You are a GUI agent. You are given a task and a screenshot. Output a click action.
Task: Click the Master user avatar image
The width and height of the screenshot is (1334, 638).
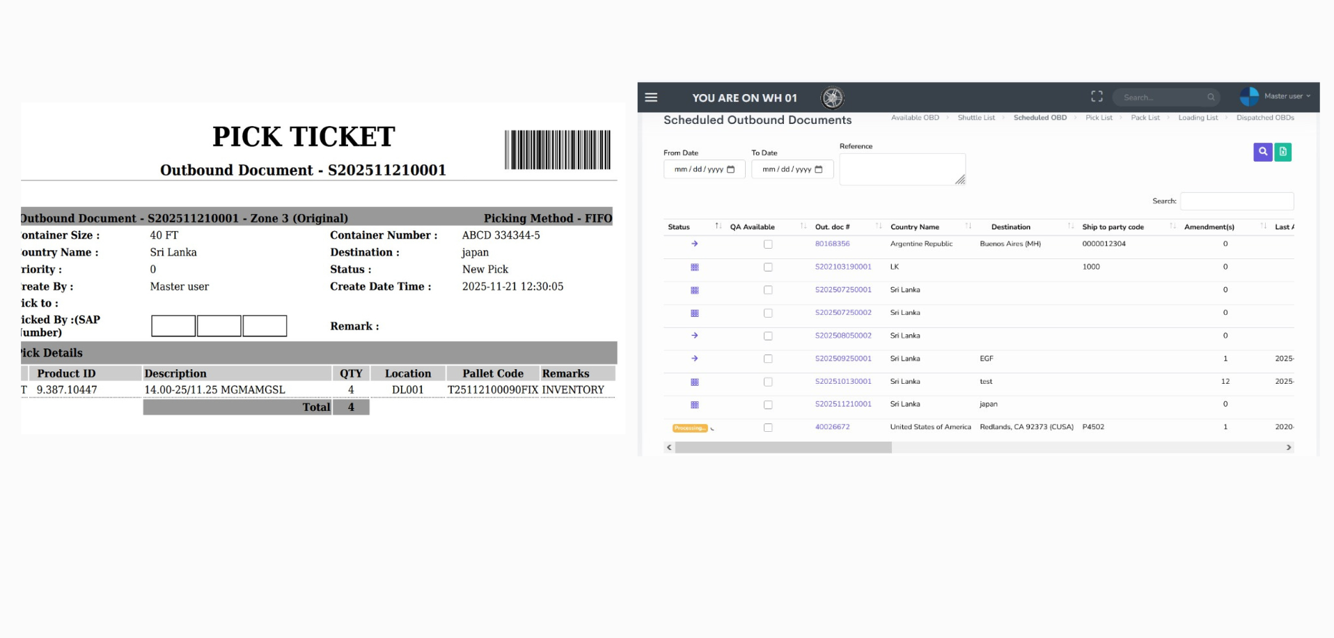1249,96
